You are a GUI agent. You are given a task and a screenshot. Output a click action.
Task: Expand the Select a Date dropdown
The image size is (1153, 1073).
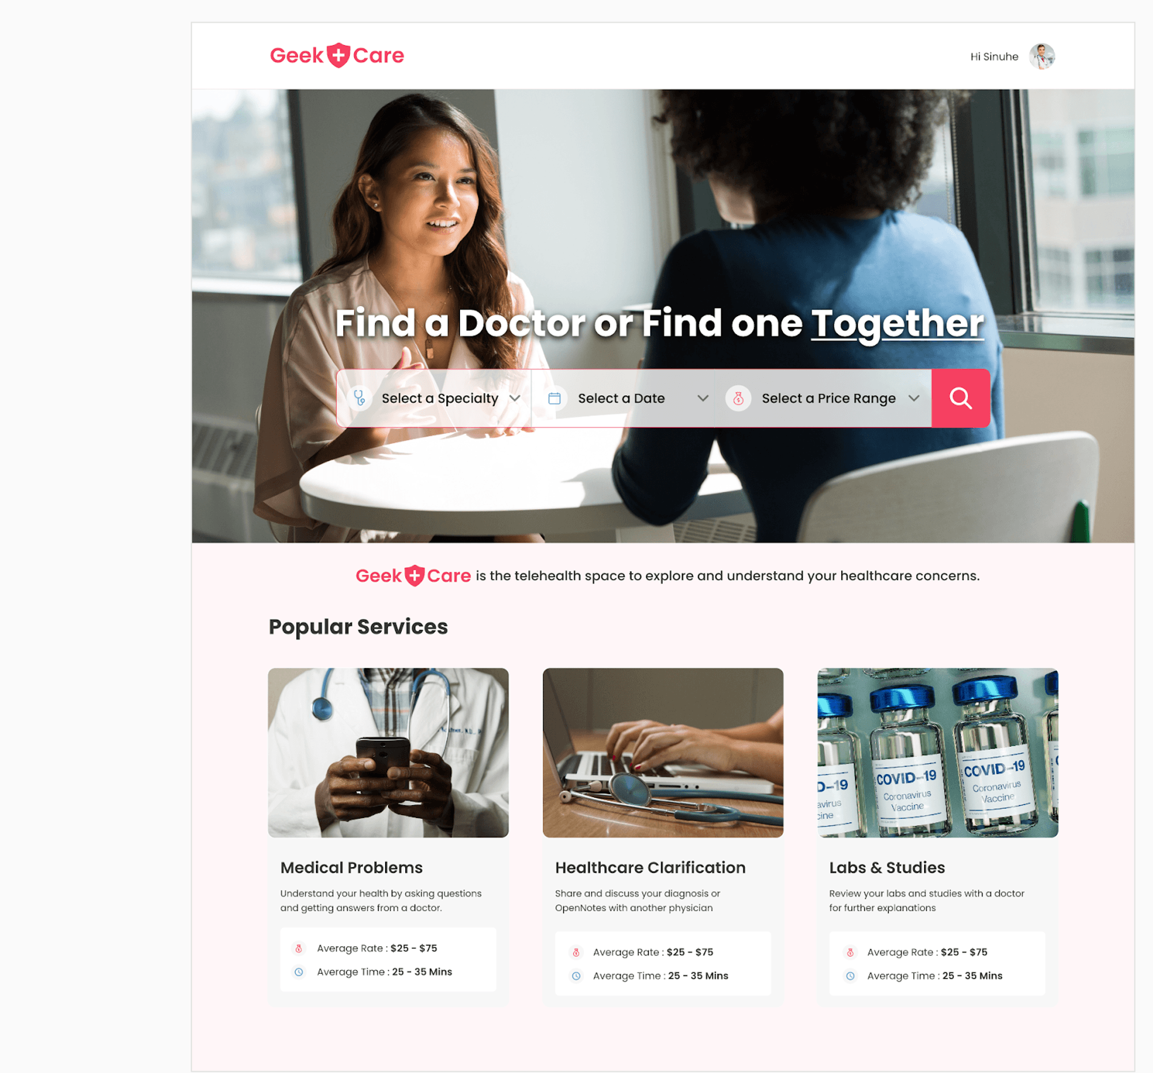pos(629,397)
